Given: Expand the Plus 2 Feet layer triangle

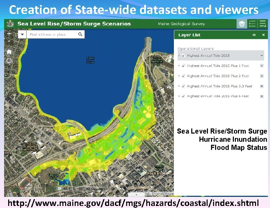Looking at the screenshot, I should click(x=179, y=76).
